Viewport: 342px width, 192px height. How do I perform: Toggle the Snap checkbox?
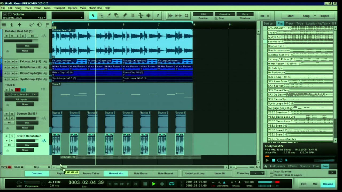coord(216,18)
